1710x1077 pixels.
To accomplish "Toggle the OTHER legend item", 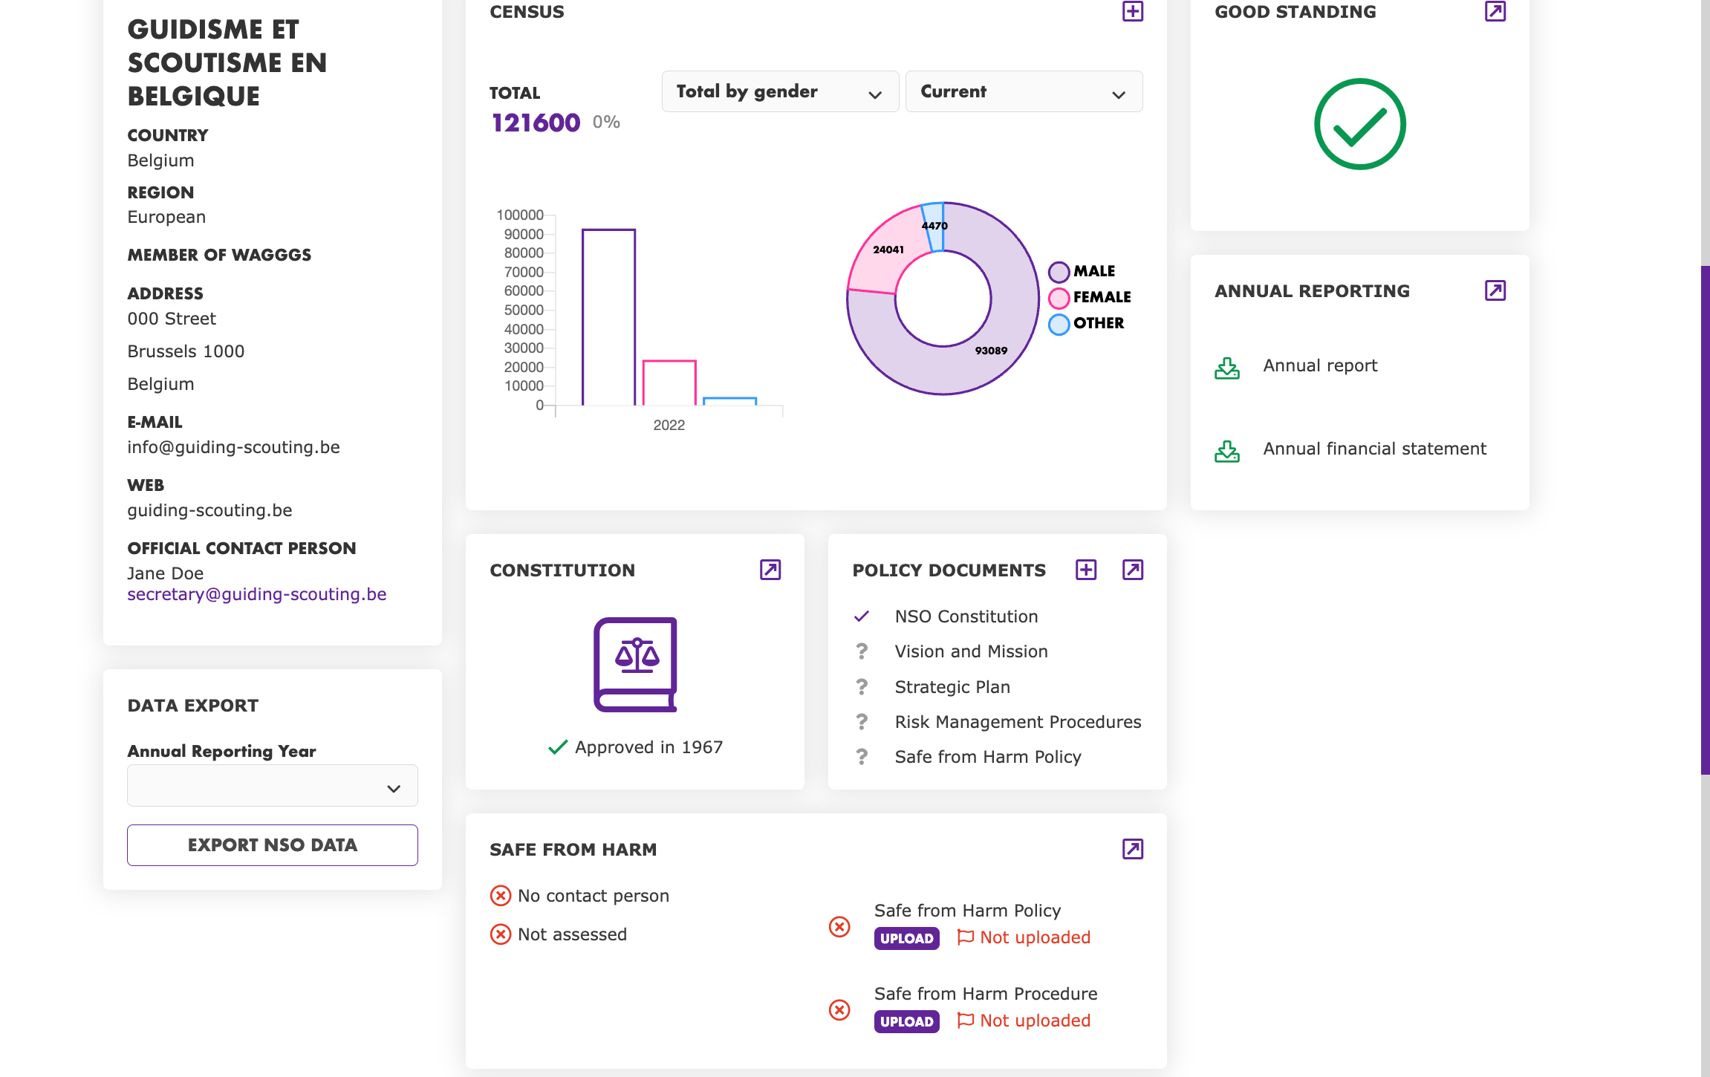I will pos(1087,324).
